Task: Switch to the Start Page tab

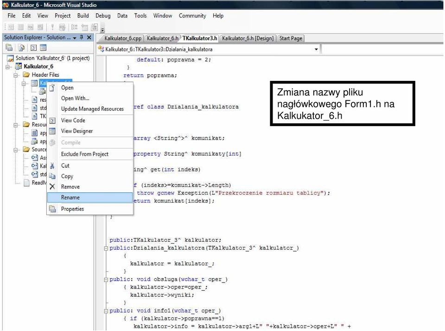Action: pyautogui.click(x=291, y=38)
